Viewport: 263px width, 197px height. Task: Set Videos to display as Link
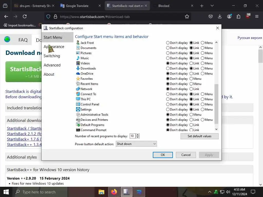point(191,63)
